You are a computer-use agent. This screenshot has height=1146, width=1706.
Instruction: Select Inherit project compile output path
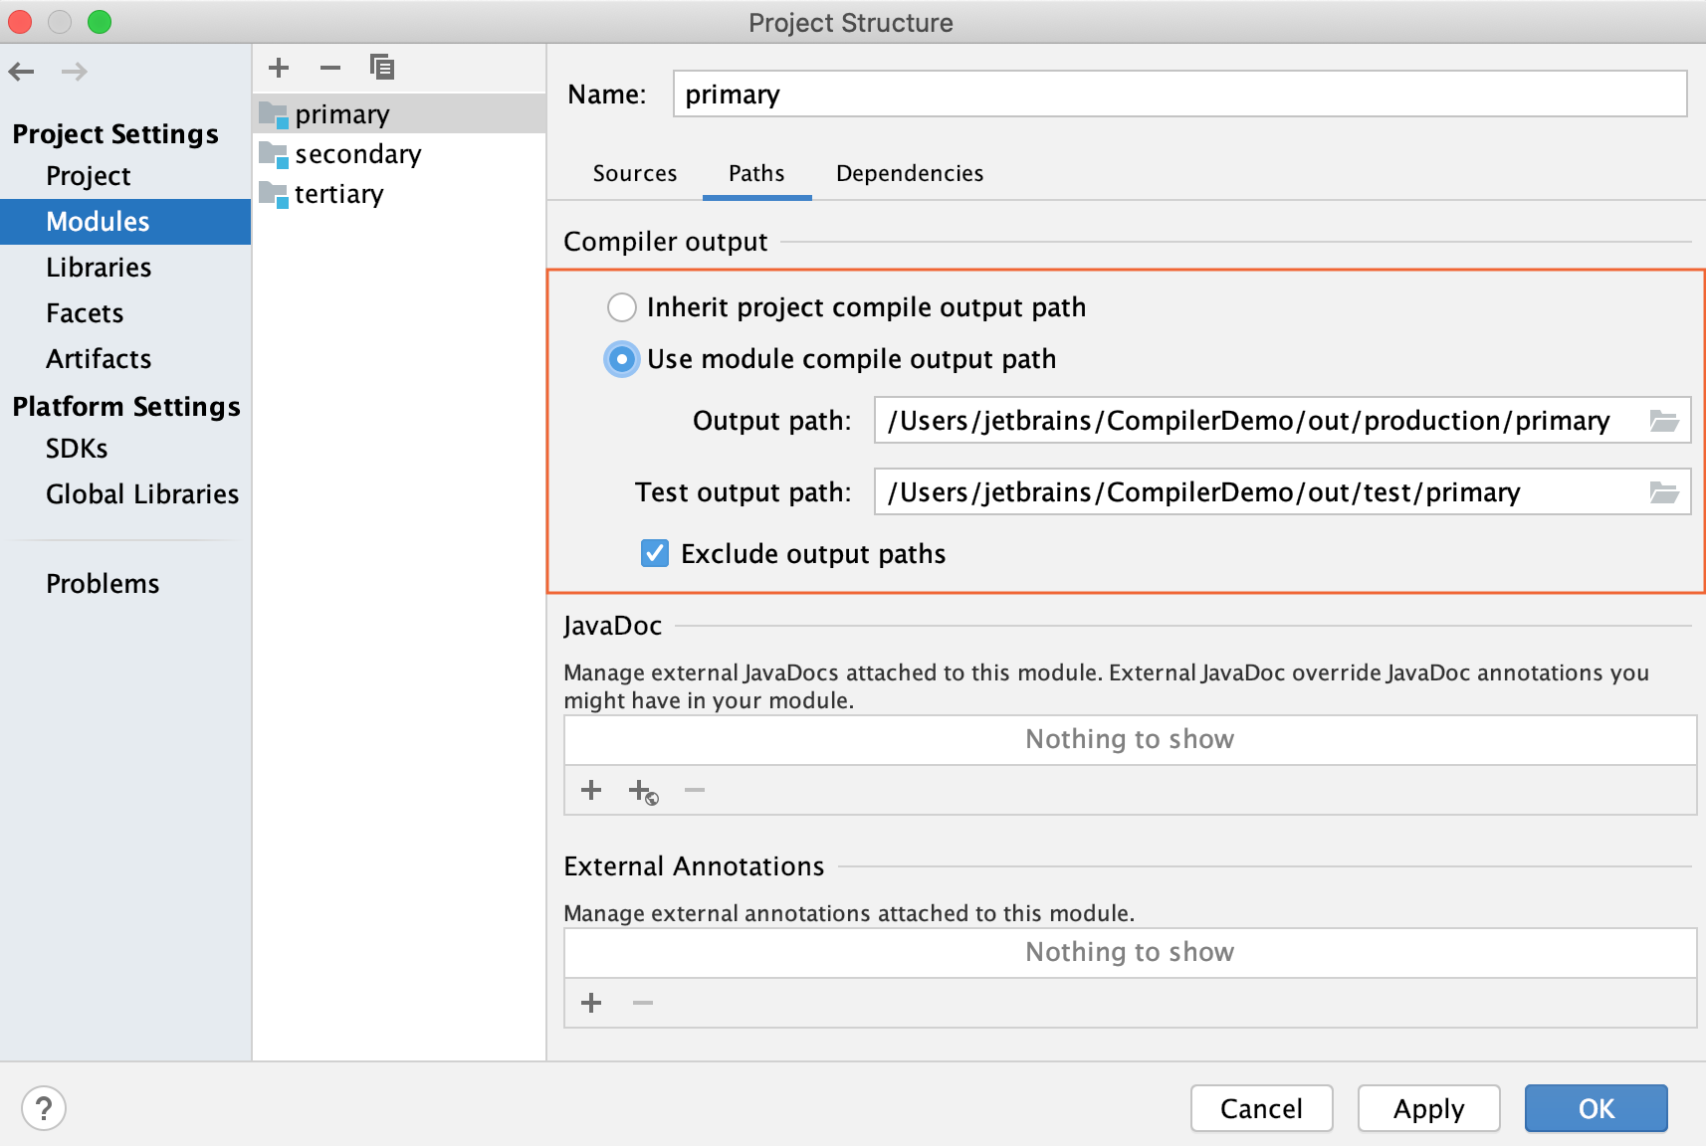click(621, 307)
